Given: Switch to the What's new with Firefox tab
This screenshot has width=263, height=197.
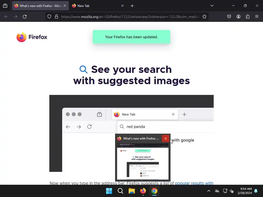Looking at the screenshot, I should coord(40,6).
